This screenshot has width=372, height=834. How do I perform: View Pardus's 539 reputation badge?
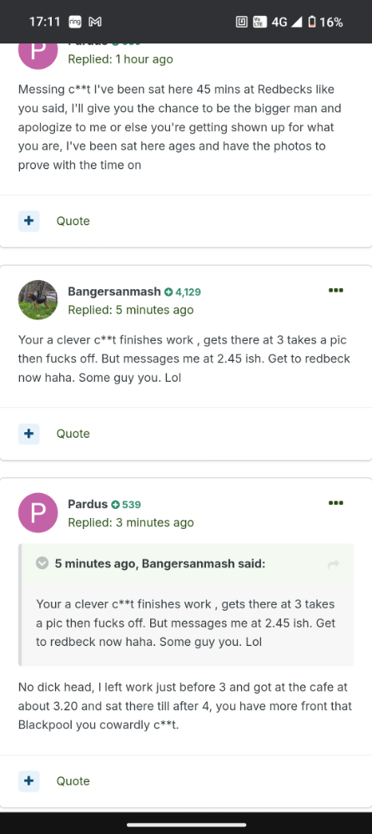126,505
